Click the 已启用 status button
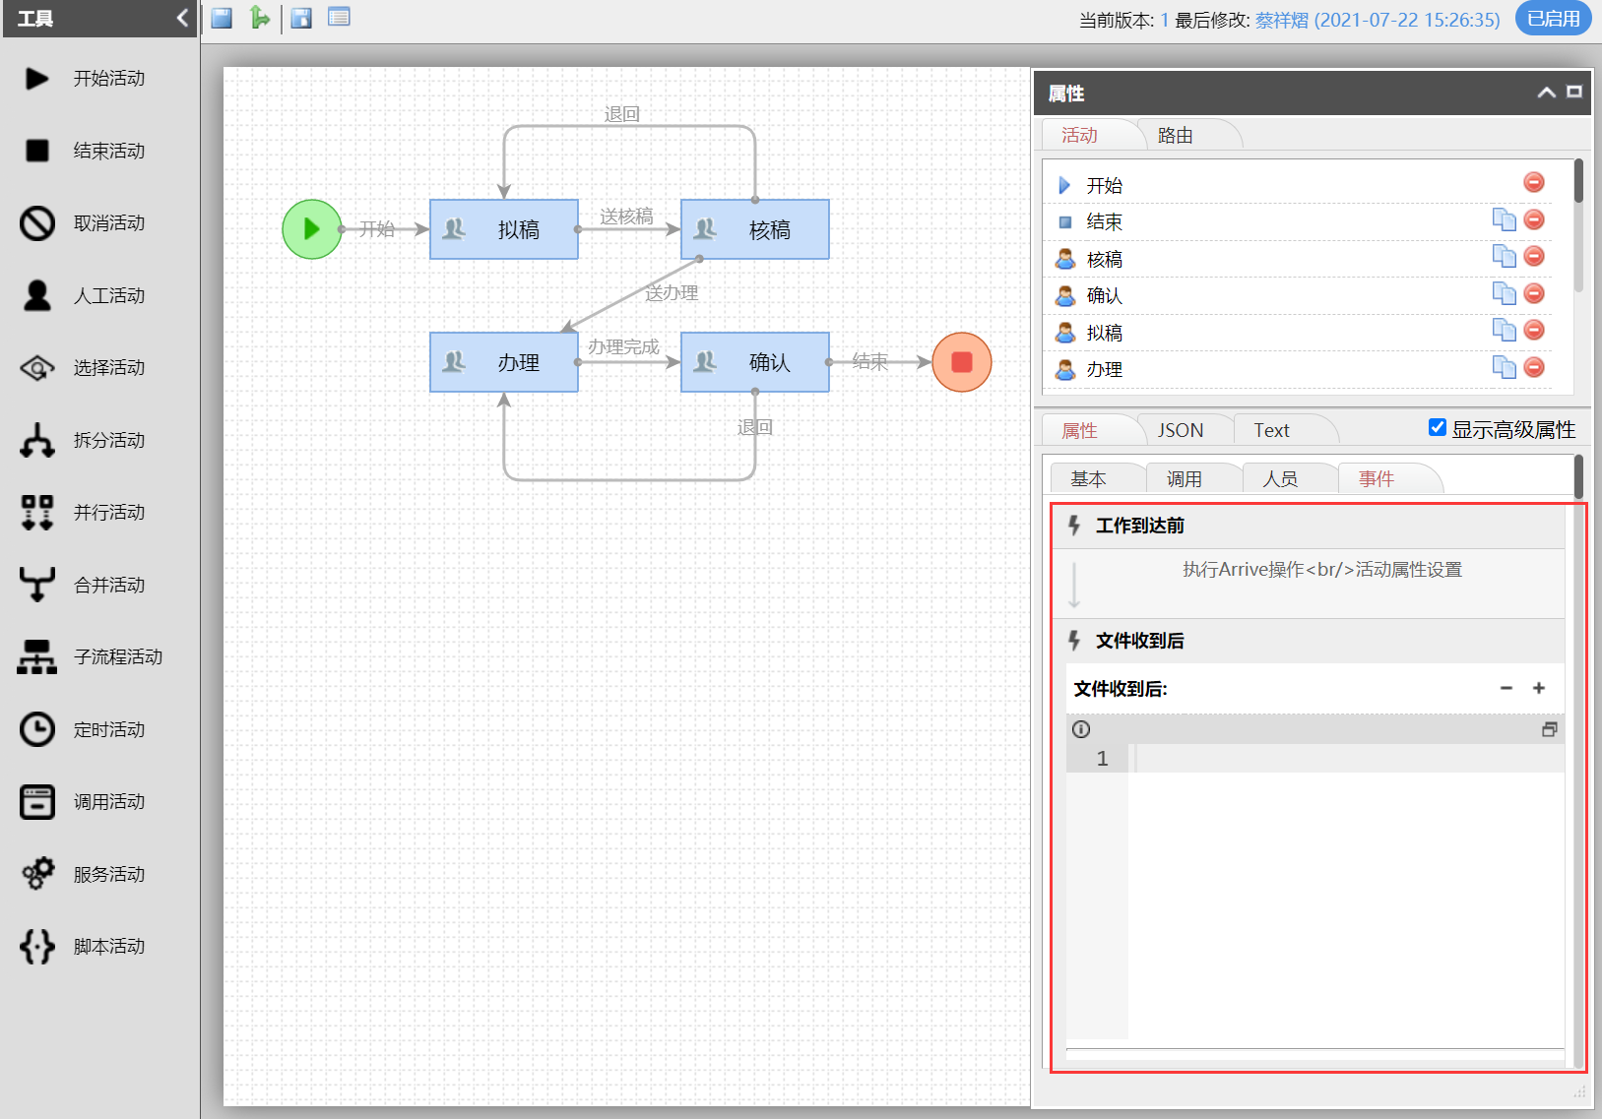This screenshot has height=1119, width=1602. 1553,18
